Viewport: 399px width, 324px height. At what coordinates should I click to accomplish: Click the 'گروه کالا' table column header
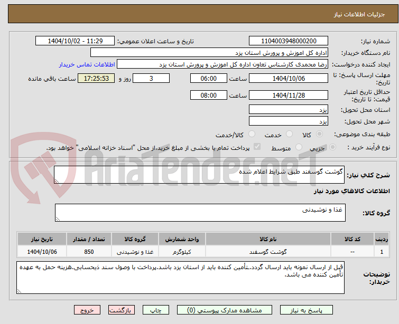(x=135, y=239)
